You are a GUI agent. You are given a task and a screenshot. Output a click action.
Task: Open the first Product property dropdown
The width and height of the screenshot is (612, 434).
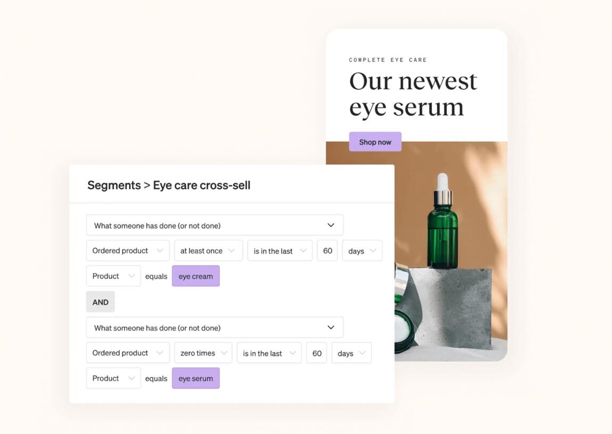click(113, 276)
